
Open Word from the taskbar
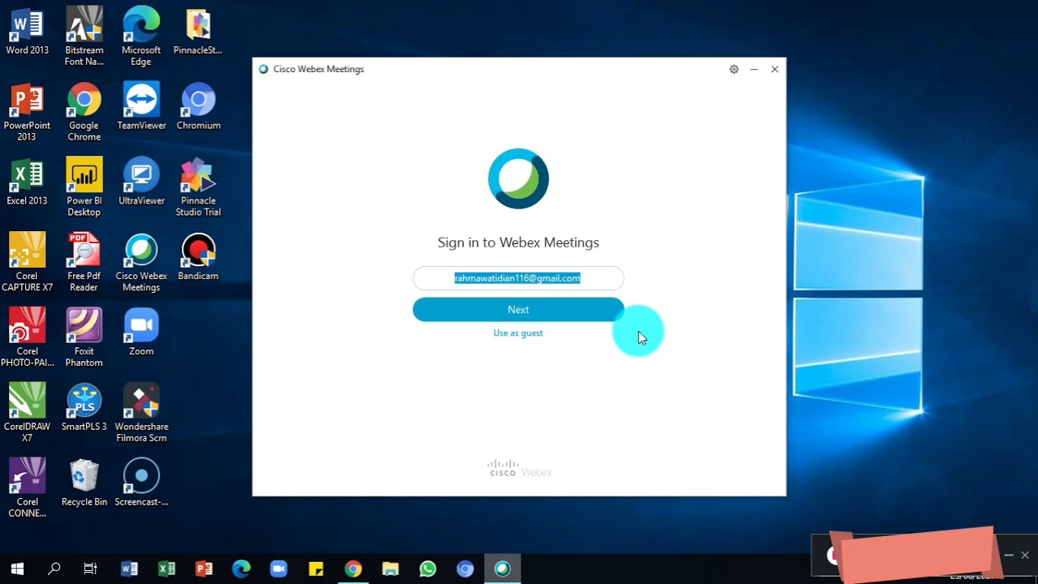pos(129,569)
